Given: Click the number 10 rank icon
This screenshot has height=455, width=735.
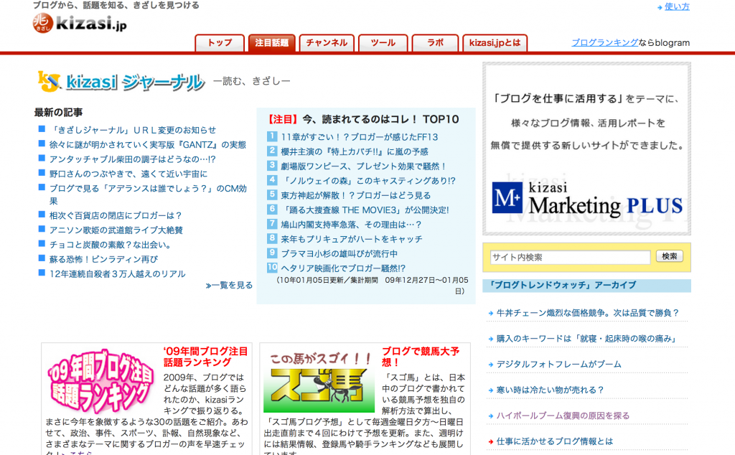Looking at the screenshot, I should coord(272,268).
